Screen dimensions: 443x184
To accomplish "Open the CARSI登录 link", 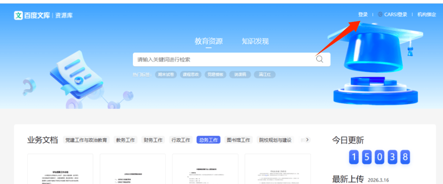I will coord(396,14).
